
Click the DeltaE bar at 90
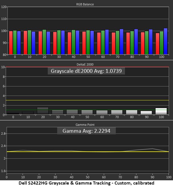146,113
